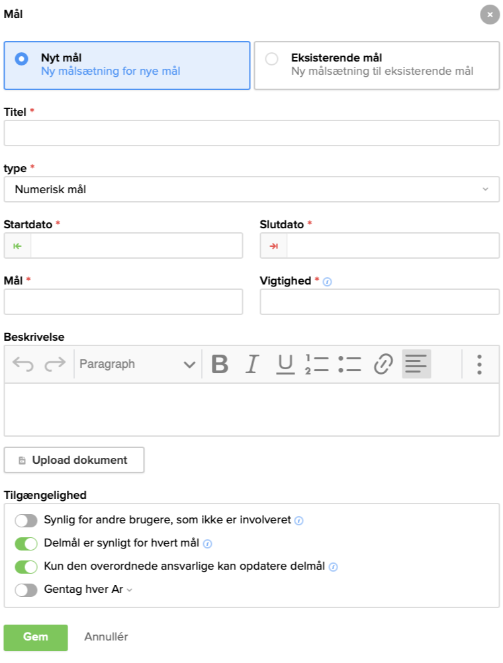This screenshot has height=663, width=503.
Task: Click the Upload dokument button
Action: (74, 460)
